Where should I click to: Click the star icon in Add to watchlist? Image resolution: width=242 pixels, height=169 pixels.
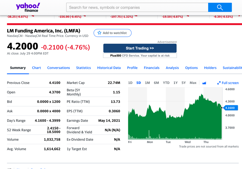point(100,33)
